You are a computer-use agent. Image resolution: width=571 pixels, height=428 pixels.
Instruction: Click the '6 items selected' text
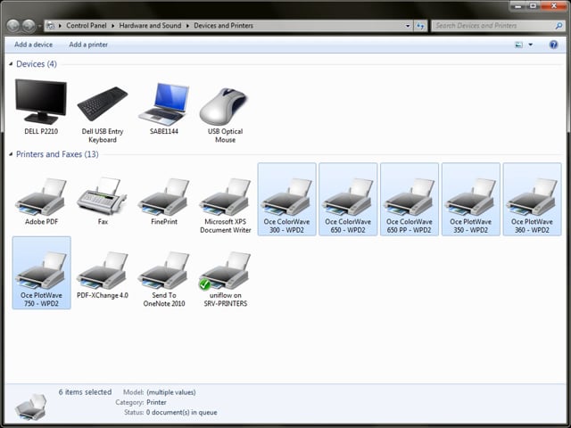[x=86, y=392]
